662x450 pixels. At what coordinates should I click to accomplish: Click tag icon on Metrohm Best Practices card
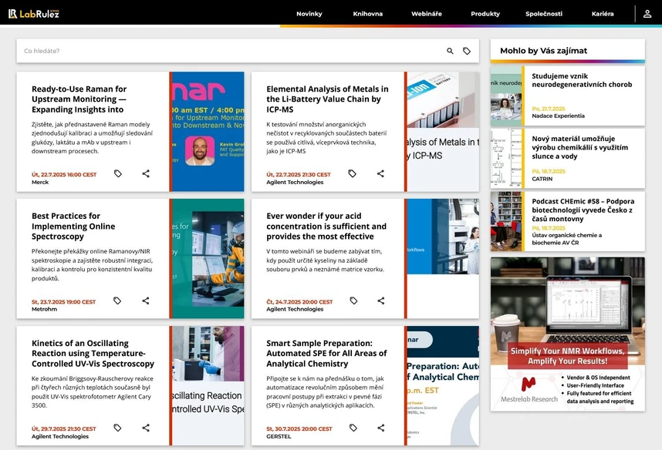[x=118, y=301]
